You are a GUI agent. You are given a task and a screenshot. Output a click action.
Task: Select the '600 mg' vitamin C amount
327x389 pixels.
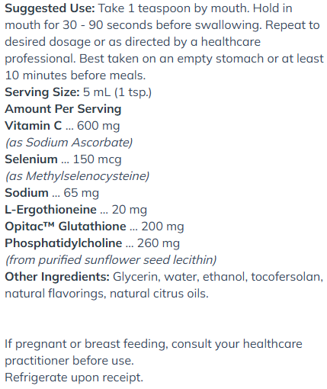point(98,126)
